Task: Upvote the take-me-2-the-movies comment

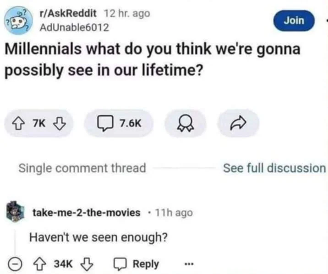Action: tap(41, 264)
